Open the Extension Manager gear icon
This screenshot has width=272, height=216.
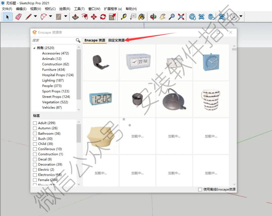coord(222,17)
